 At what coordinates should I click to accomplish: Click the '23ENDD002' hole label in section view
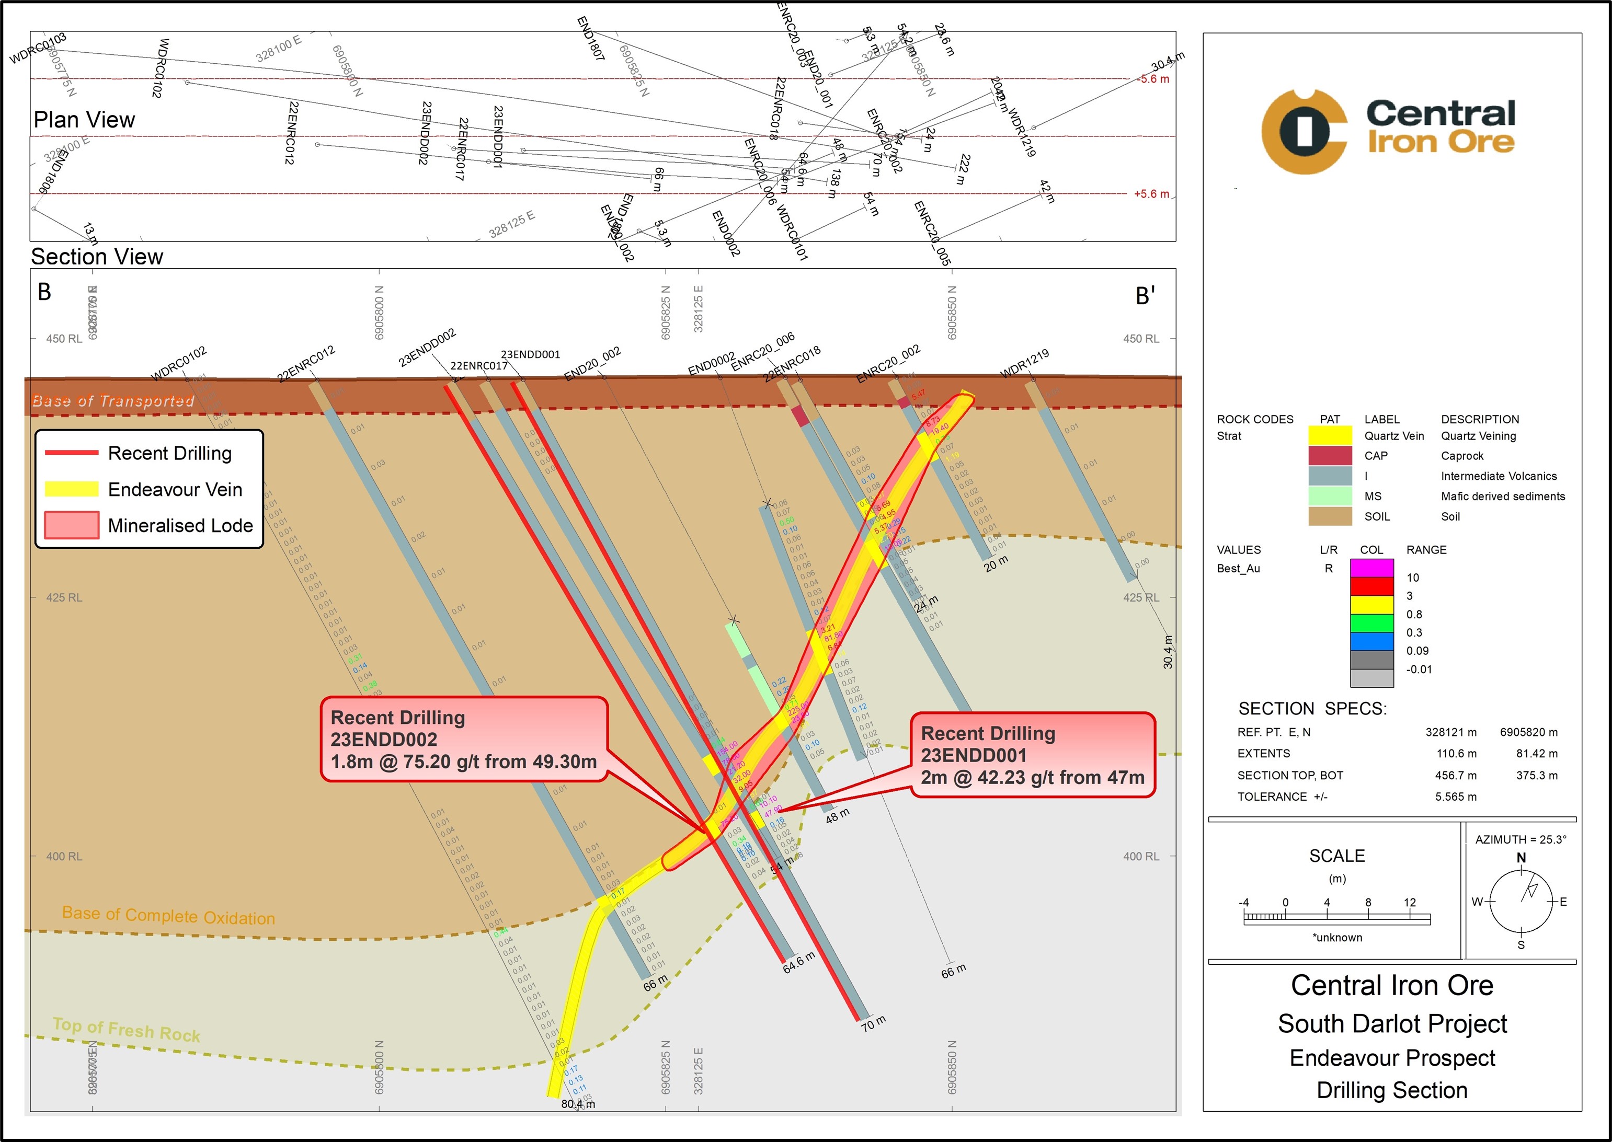[x=427, y=348]
